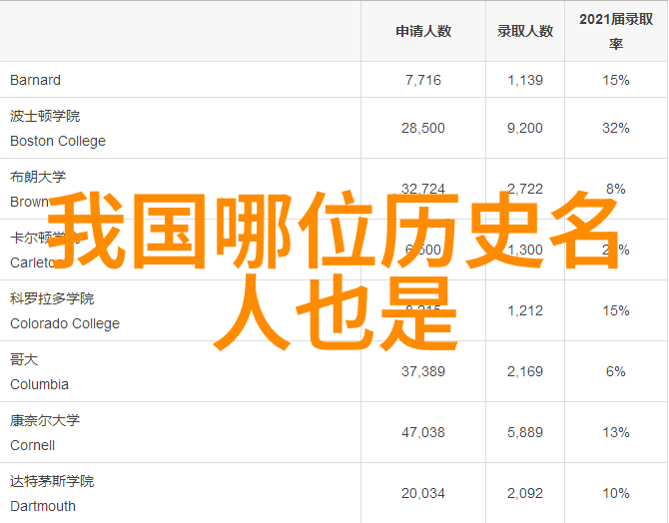The width and height of the screenshot is (669, 523).
Task: Select the Boston College name cell
Action: tap(58, 141)
